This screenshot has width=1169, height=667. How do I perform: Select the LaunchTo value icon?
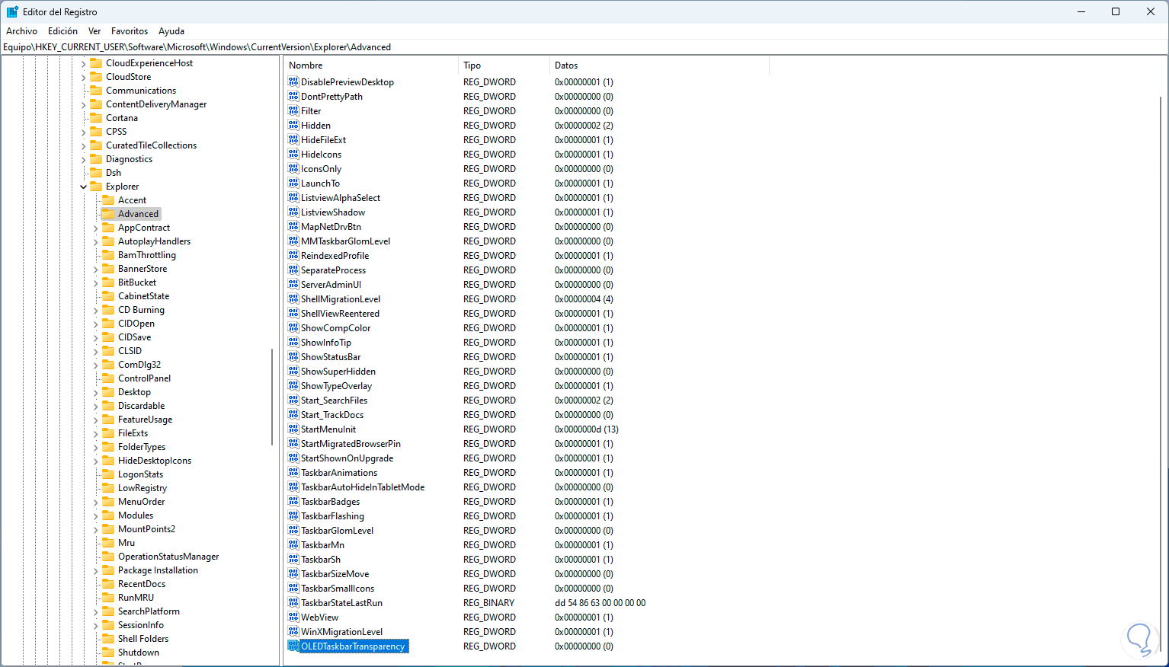click(293, 183)
